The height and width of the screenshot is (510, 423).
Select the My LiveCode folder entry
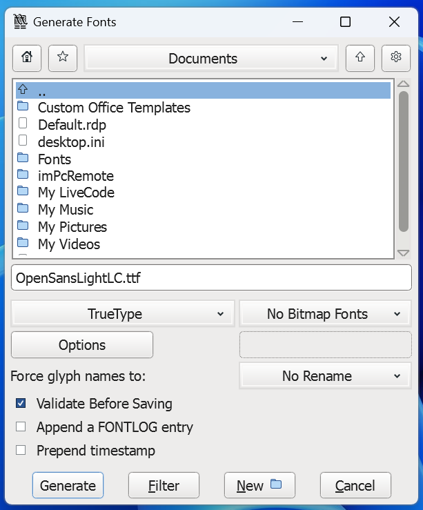coord(76,193)
